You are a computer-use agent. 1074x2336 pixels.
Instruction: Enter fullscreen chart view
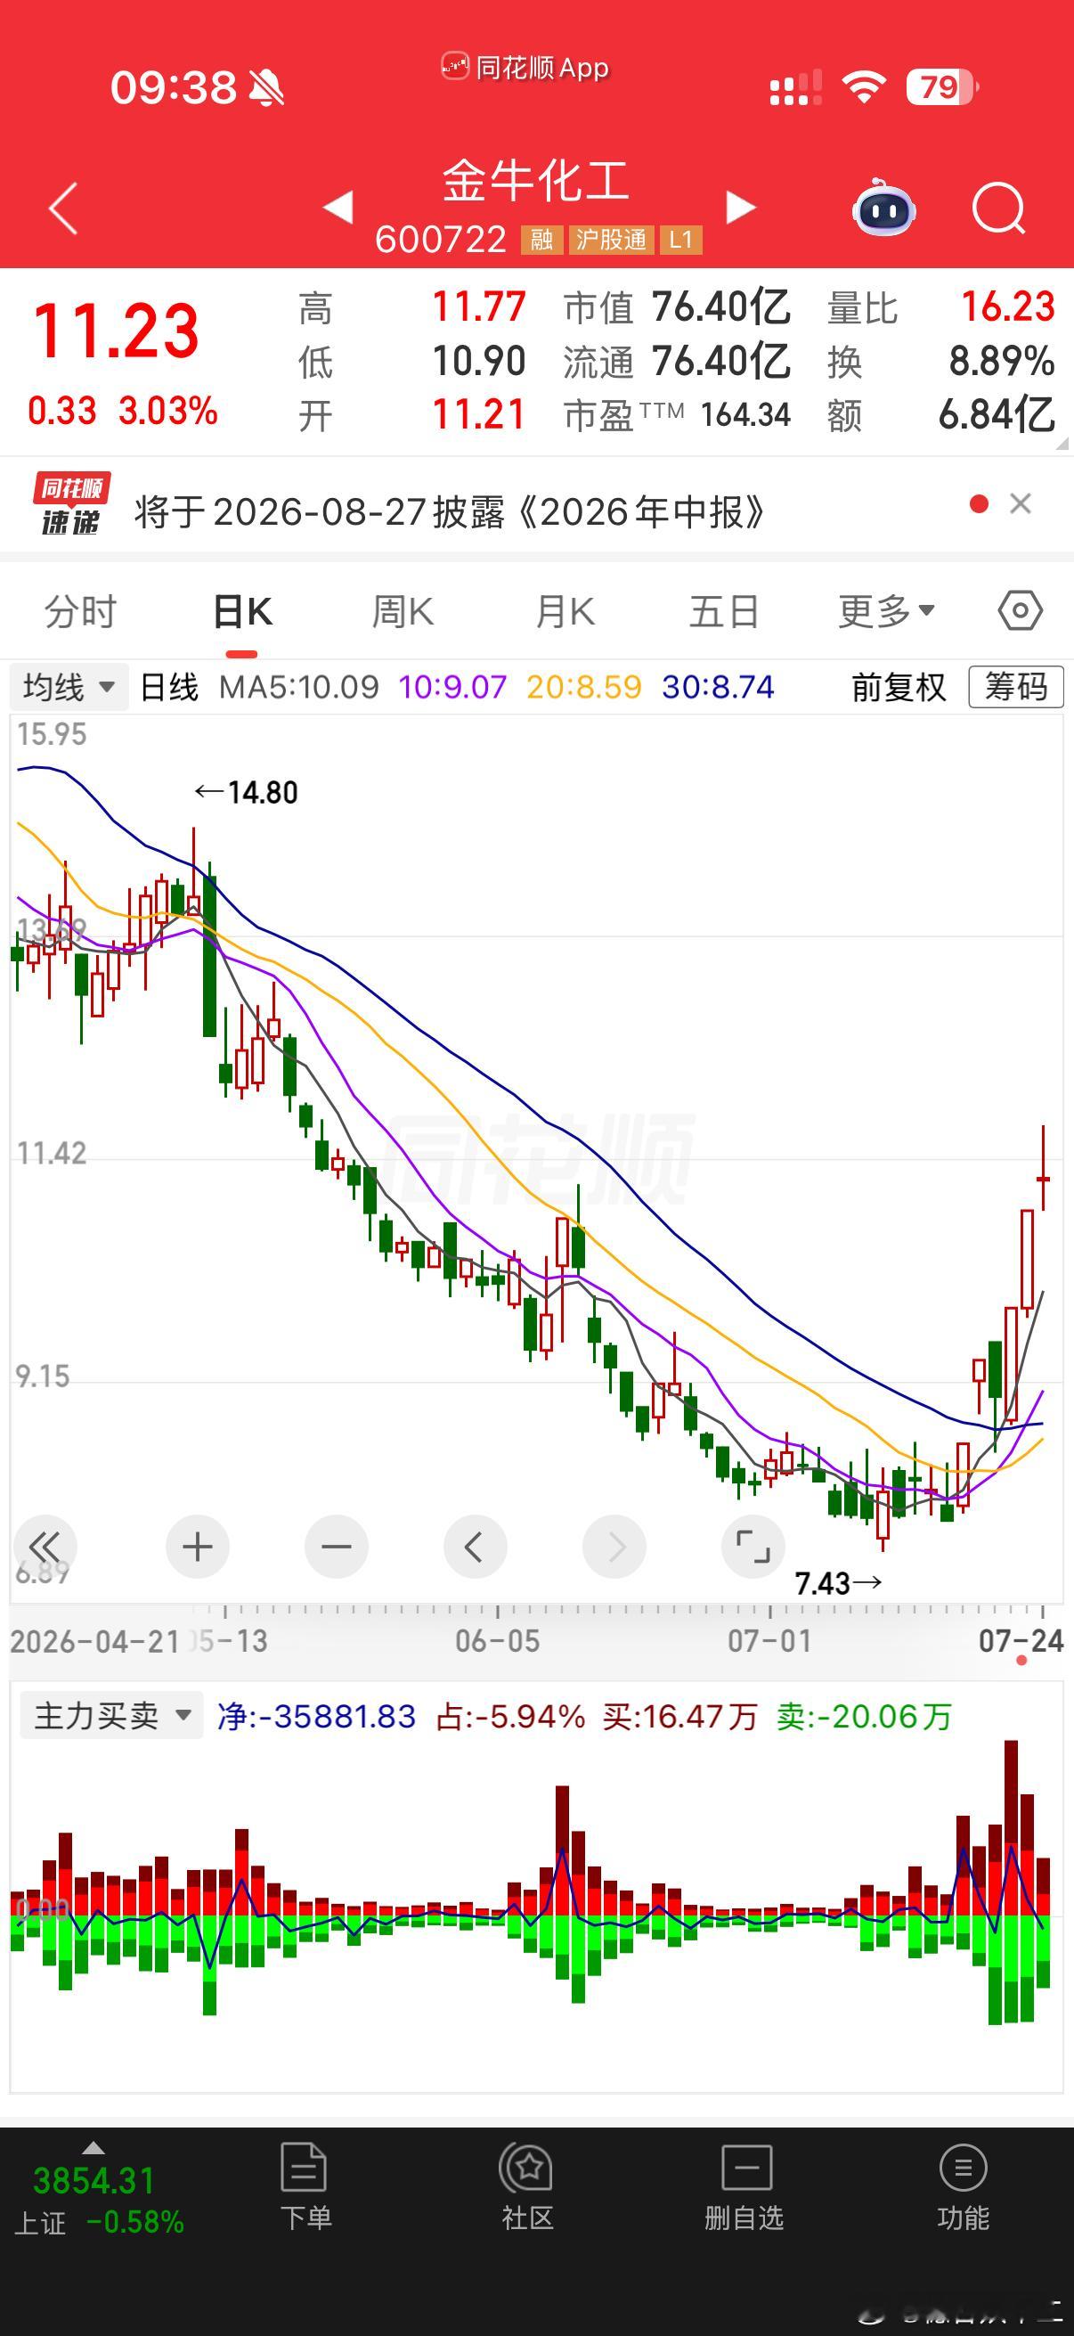pyautogui.click(x=753, y=1547)
